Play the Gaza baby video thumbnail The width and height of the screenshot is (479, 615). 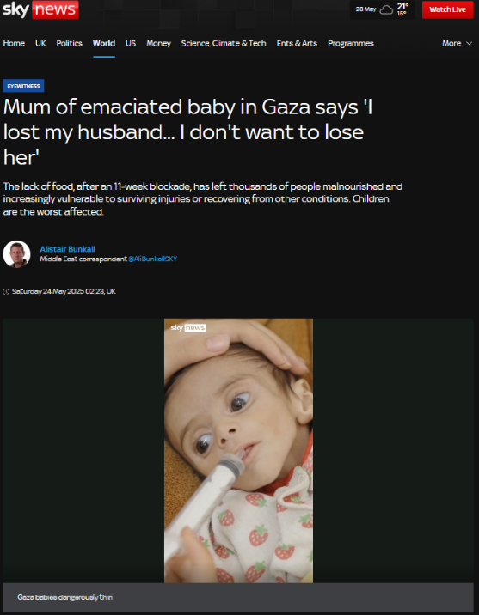point(238,450)
